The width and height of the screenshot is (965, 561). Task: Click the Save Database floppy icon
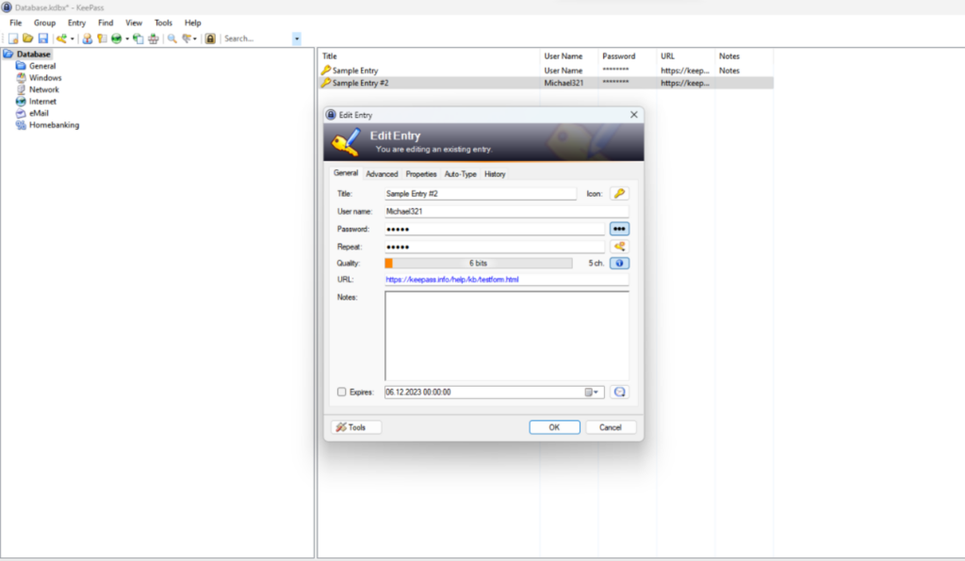[42, 39]
